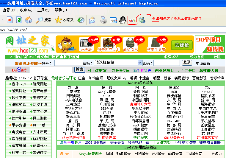Viewport: 226px width, 158px height.
Task: Click the 社区 link
Action: (217, 57)
